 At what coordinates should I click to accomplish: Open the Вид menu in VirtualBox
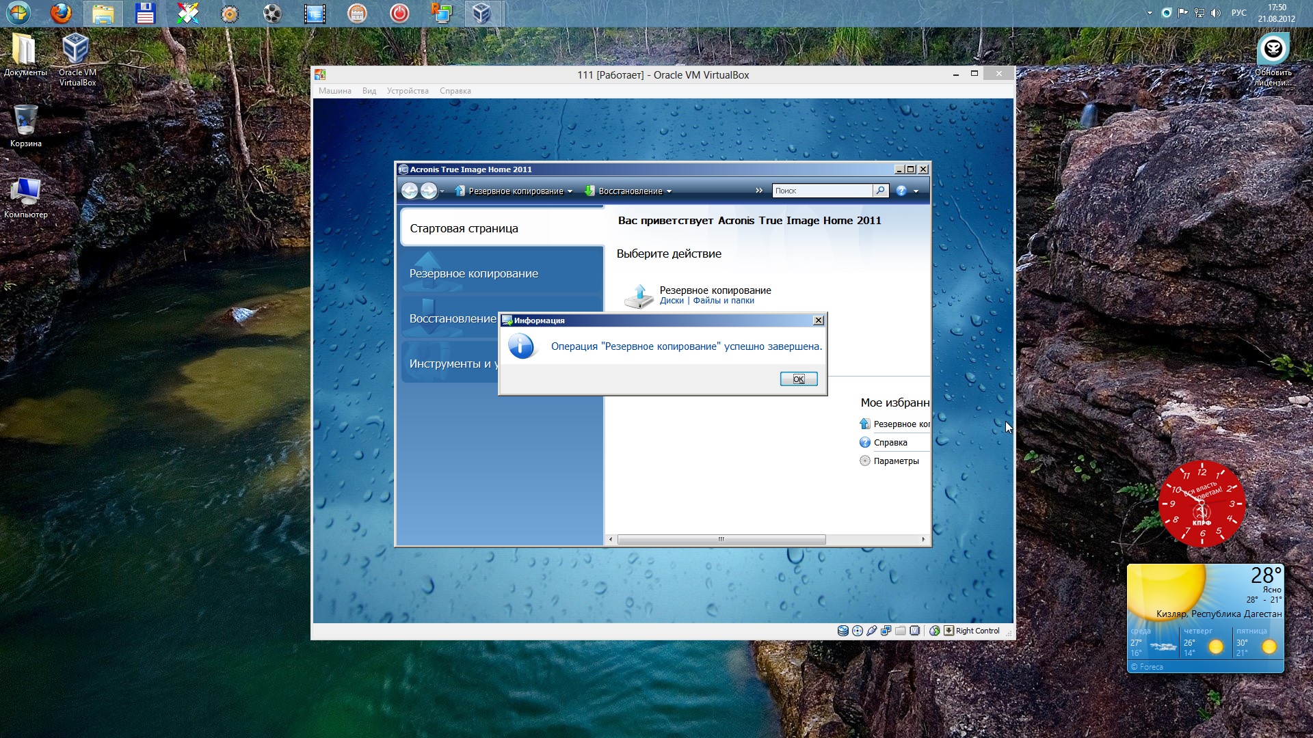(x=369, y=91)
